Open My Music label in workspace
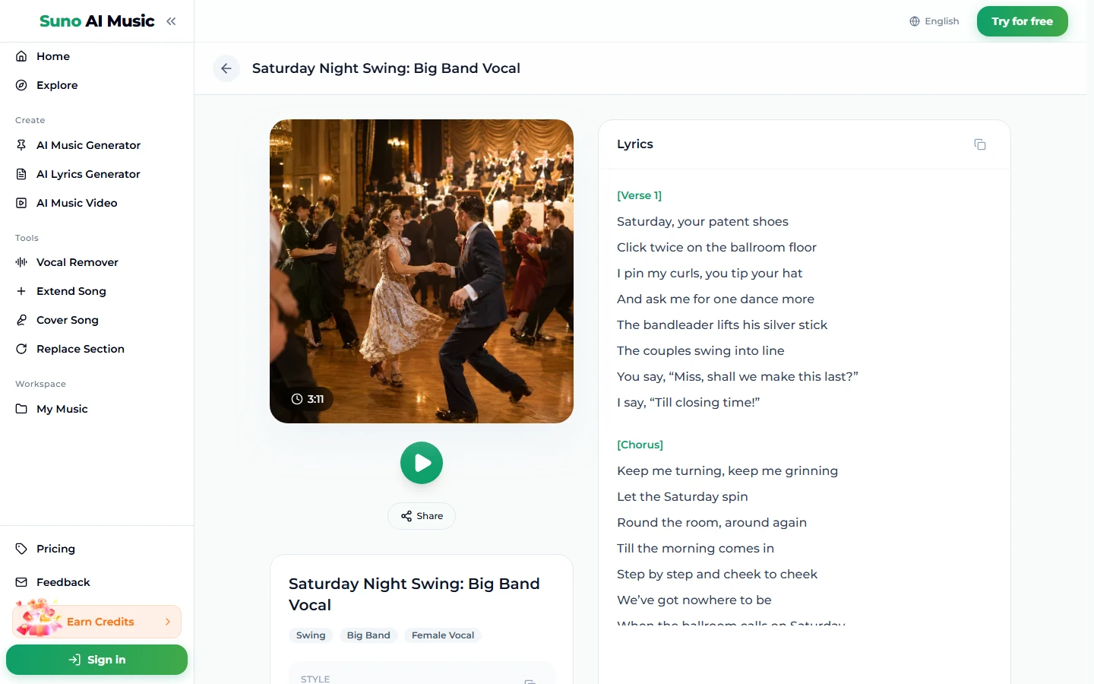This screenshot has height=684, width=1094. pyautogui.click(x=62, y=409)
